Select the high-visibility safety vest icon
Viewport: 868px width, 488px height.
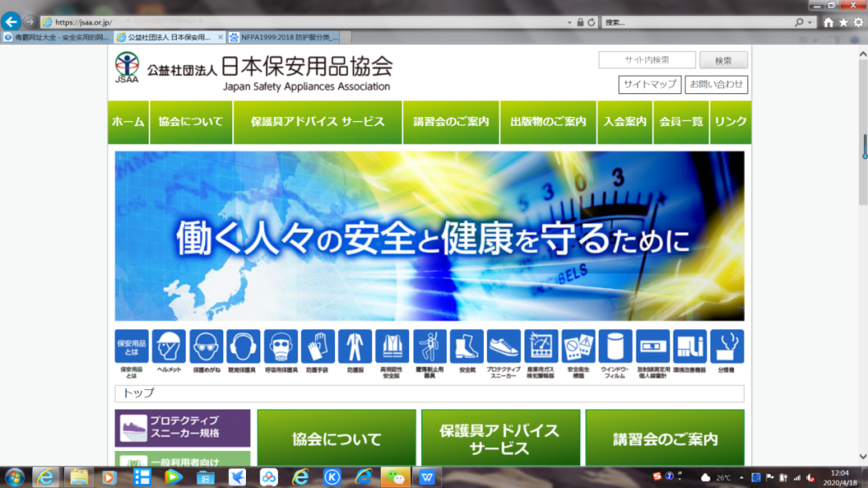pos(392,346)
